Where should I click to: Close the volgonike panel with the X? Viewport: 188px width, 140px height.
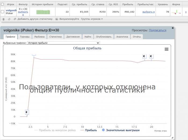tap(173, 28)
